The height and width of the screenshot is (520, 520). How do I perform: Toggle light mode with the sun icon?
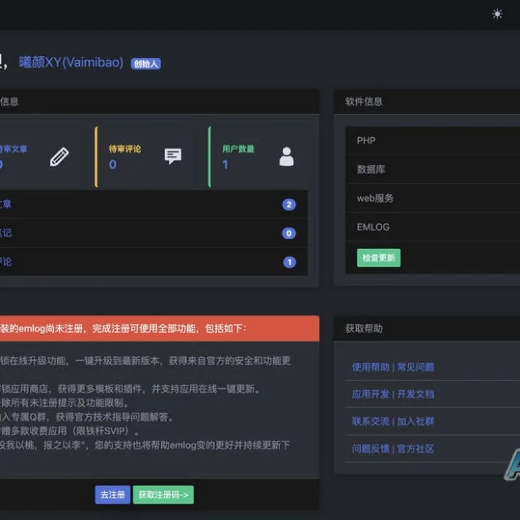click(497, 14)
